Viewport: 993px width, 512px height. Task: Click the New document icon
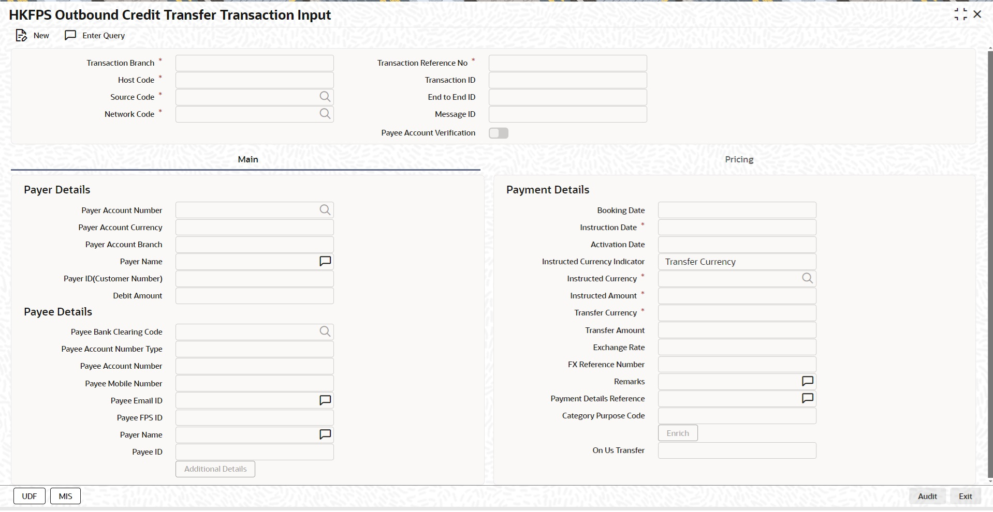click(21, 35)
